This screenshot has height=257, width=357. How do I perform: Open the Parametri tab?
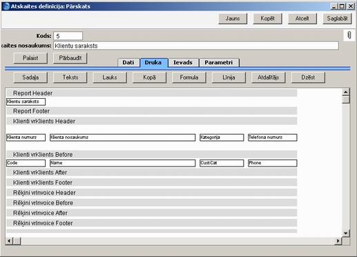(219, 62)
